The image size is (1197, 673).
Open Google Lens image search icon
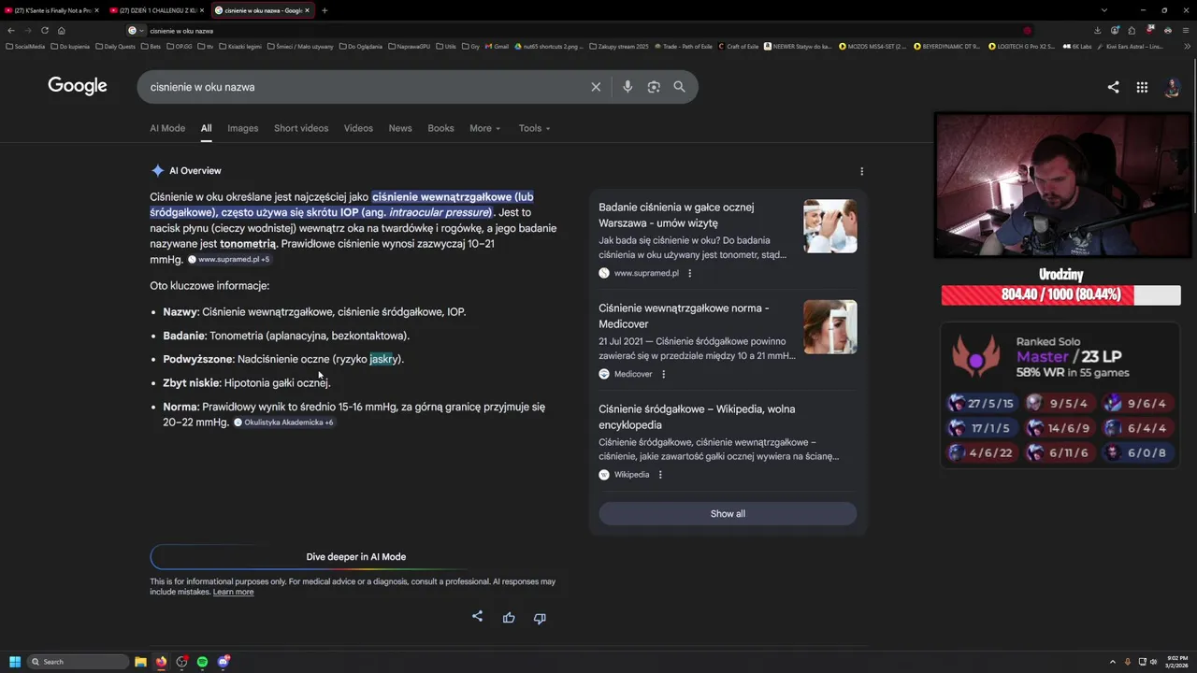654,87
